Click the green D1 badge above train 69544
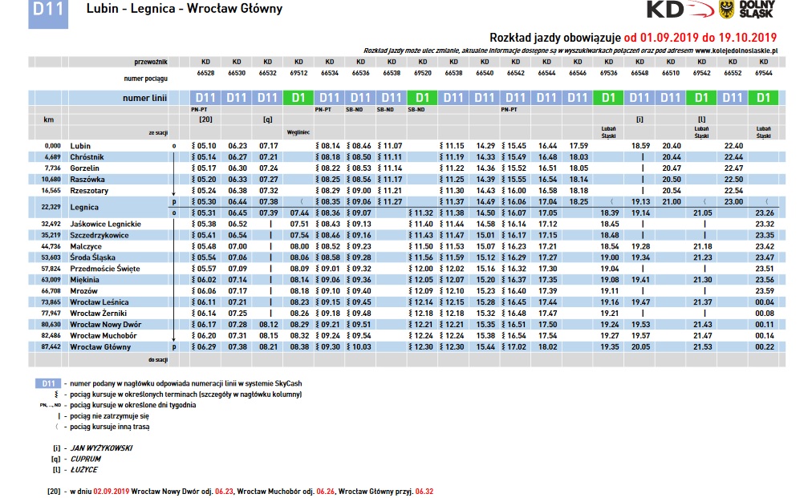The width and height of the screenshot is (808, 498). 763,98
